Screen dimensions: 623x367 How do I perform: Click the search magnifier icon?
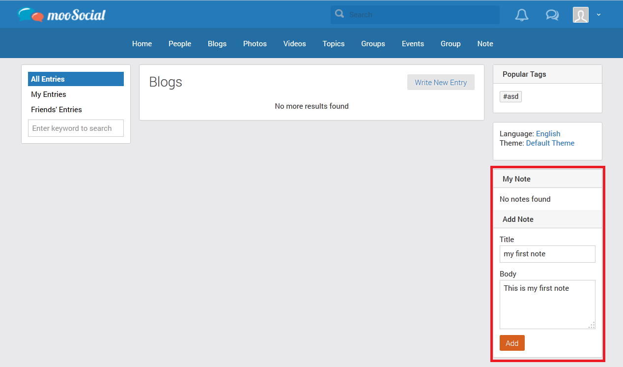[x=340, y=14]
